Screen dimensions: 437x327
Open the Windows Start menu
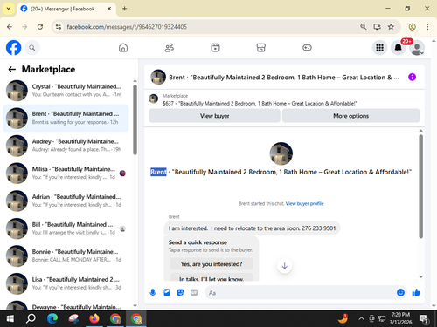tap(10, 318)
